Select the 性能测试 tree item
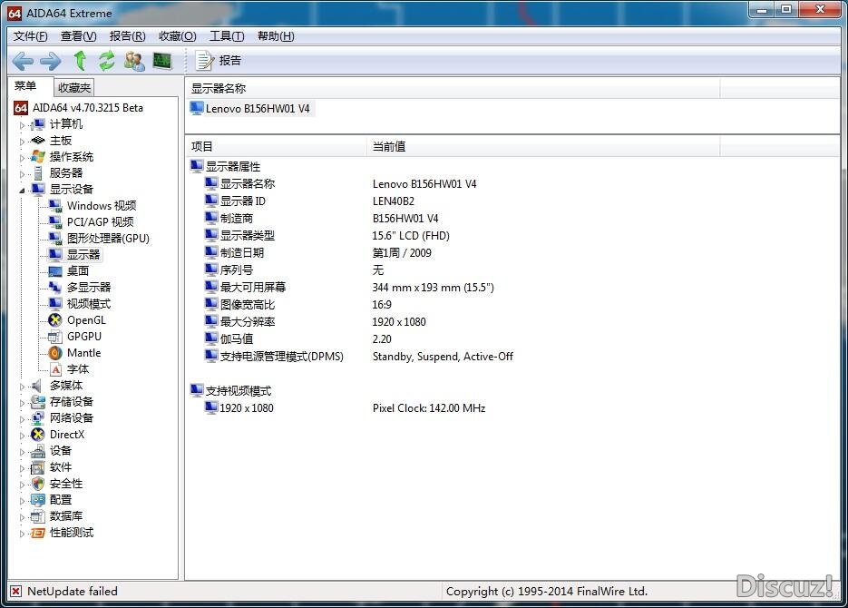 [x=71, y=533]
